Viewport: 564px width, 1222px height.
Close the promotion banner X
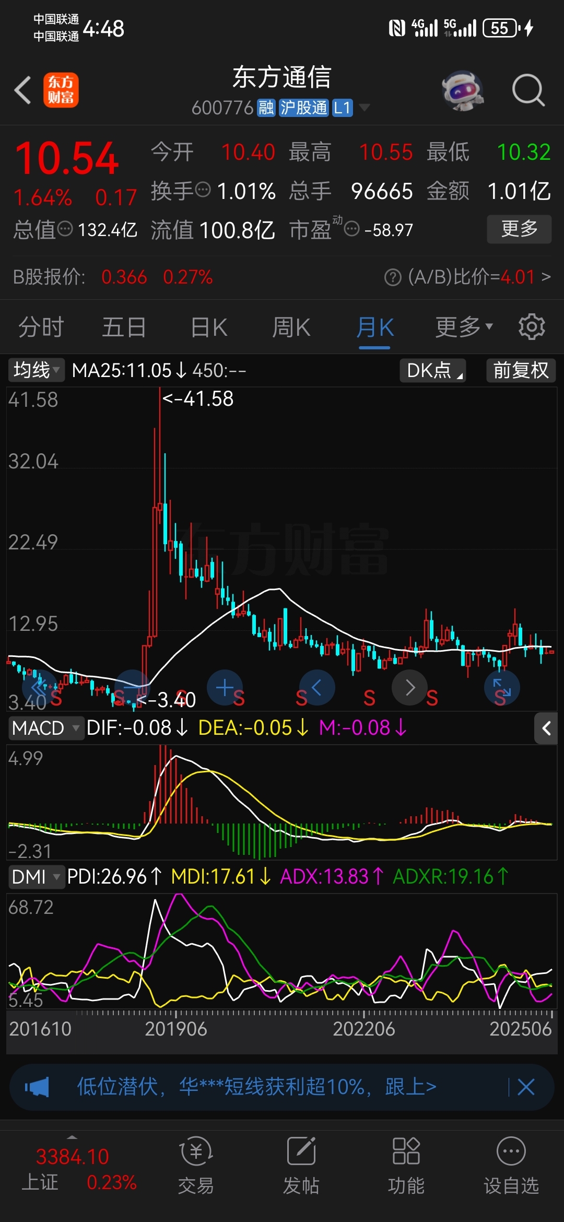[x=526, y=1087]
